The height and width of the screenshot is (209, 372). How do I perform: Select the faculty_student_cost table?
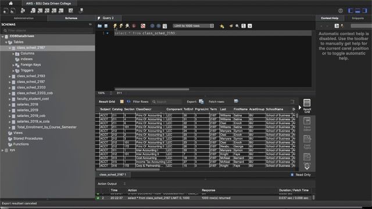[33, 99]
